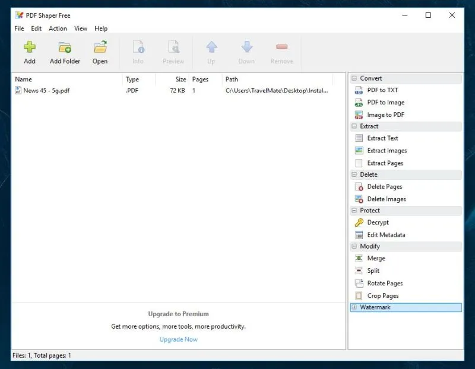Image resolution: width=475 pixels, height=369 pixels.
Task: Select the PDF to TXT tool
Action: point(386,90)
